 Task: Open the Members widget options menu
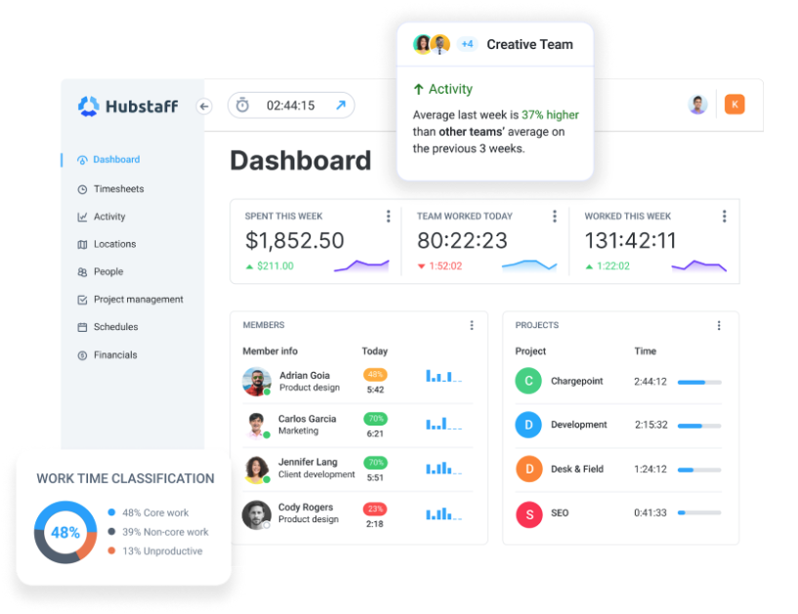click(472, 325)
